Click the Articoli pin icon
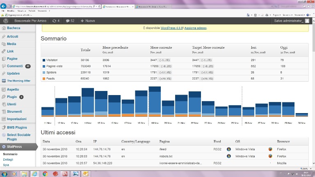Screen dimensions: 315x177 click(4, 36)
